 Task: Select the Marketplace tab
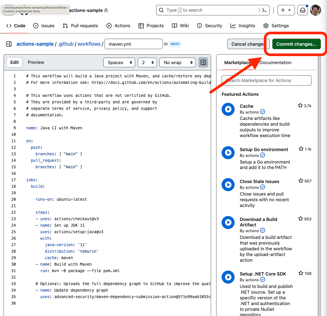[237, 63]
